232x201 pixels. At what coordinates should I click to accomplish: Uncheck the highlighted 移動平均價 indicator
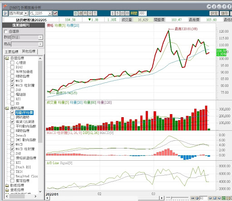tap(12, 113)
